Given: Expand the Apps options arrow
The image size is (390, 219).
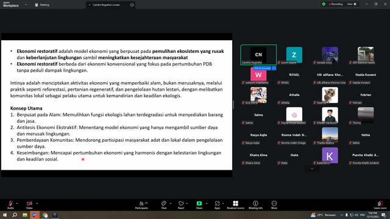Looking at the screenshot, I should pos(223,203).
